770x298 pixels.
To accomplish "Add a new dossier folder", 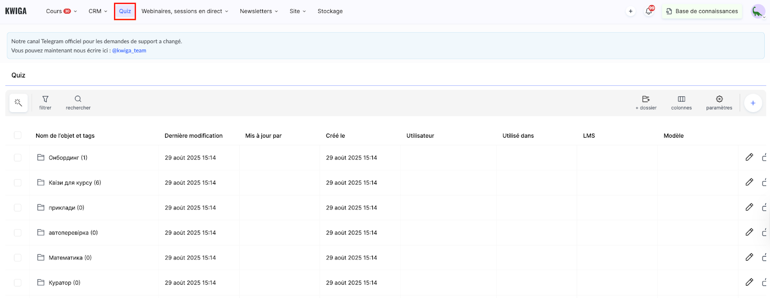I will pos(646,102).
